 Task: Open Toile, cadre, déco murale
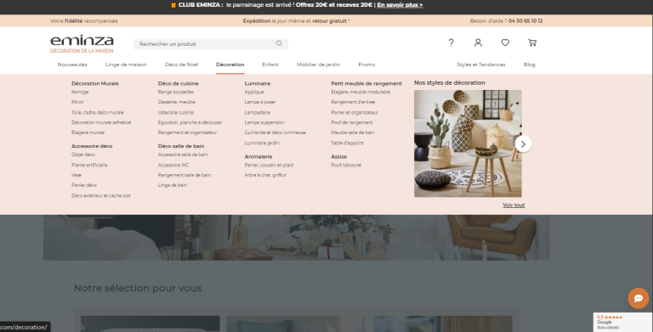point(98,112)
